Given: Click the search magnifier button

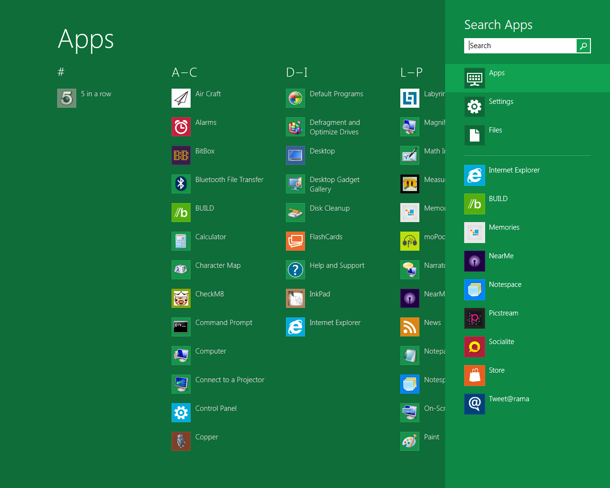Looking at the screenshot, I should point(583,46).
